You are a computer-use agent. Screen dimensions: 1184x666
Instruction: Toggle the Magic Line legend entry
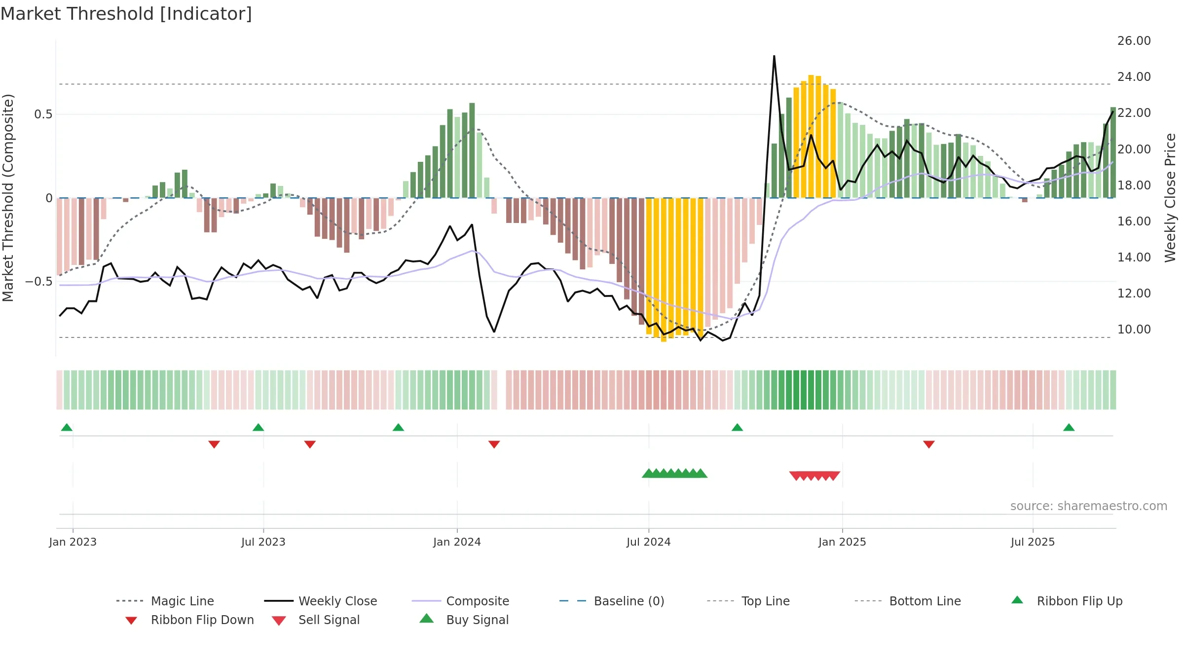click(x=165, y=601)
